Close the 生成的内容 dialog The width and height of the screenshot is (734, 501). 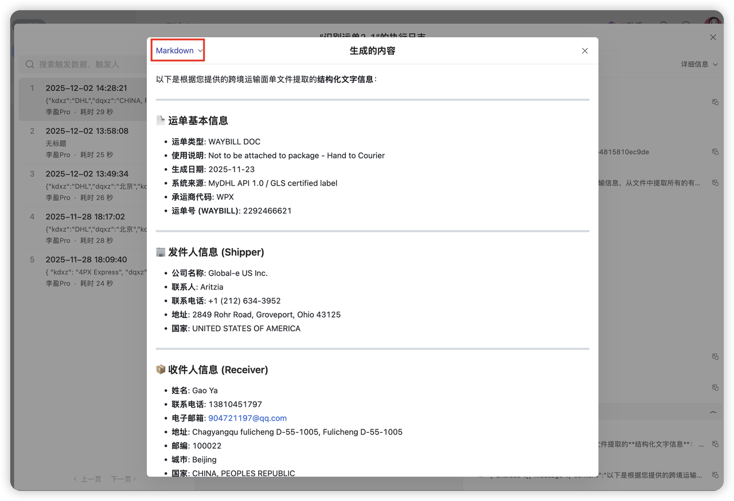pyautogui.click(x=585, y=50)
